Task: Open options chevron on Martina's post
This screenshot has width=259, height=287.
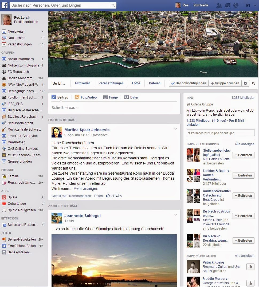Action: click(x=175, y=129)
